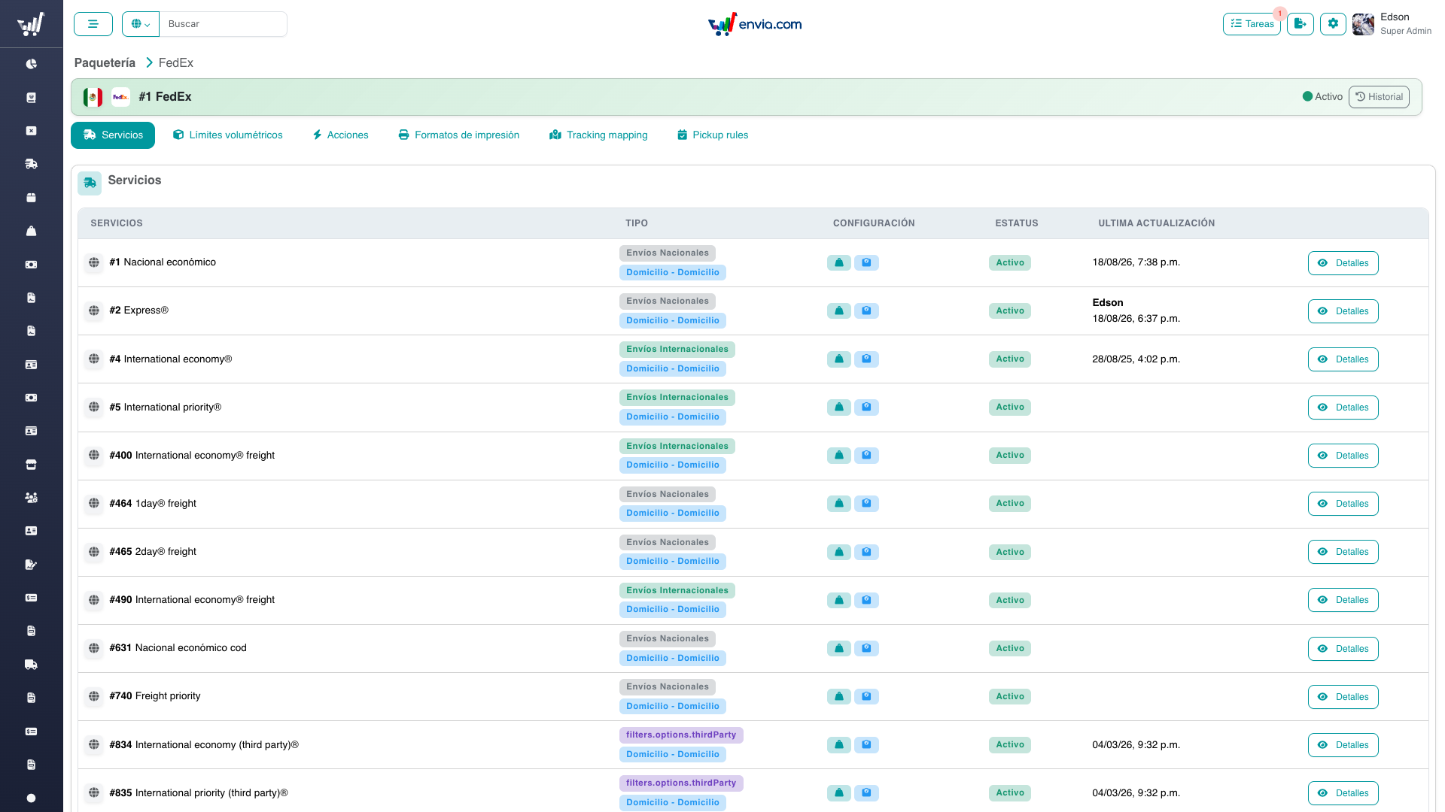This screenshot has height=812, width=1445.
Task: Open the language globe dropdown
Action: (141, 24)
